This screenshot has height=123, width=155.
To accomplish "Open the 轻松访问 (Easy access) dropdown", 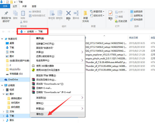I will (97, 16).
